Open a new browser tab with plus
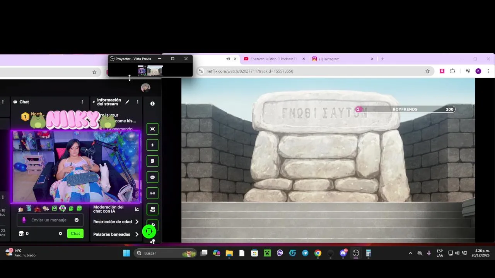 (382, 59)
